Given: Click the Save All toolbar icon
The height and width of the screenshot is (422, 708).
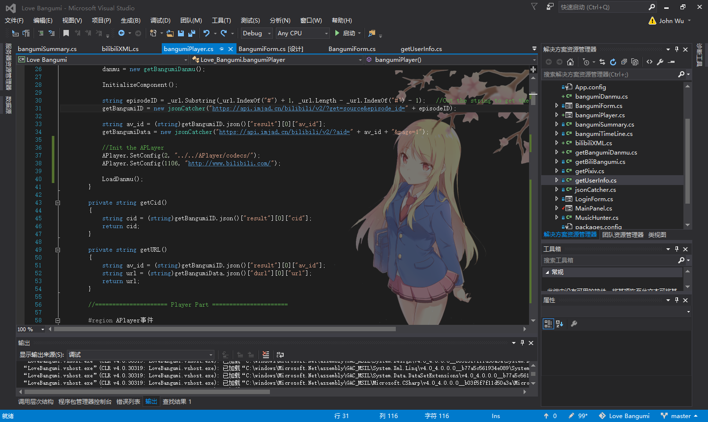Looking at the screenshot, I should 192,33.
